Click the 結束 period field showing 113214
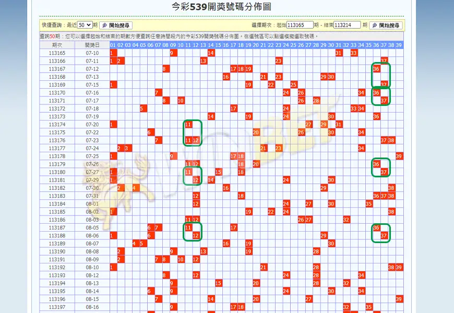454x313 pixels. coord(347,25)
